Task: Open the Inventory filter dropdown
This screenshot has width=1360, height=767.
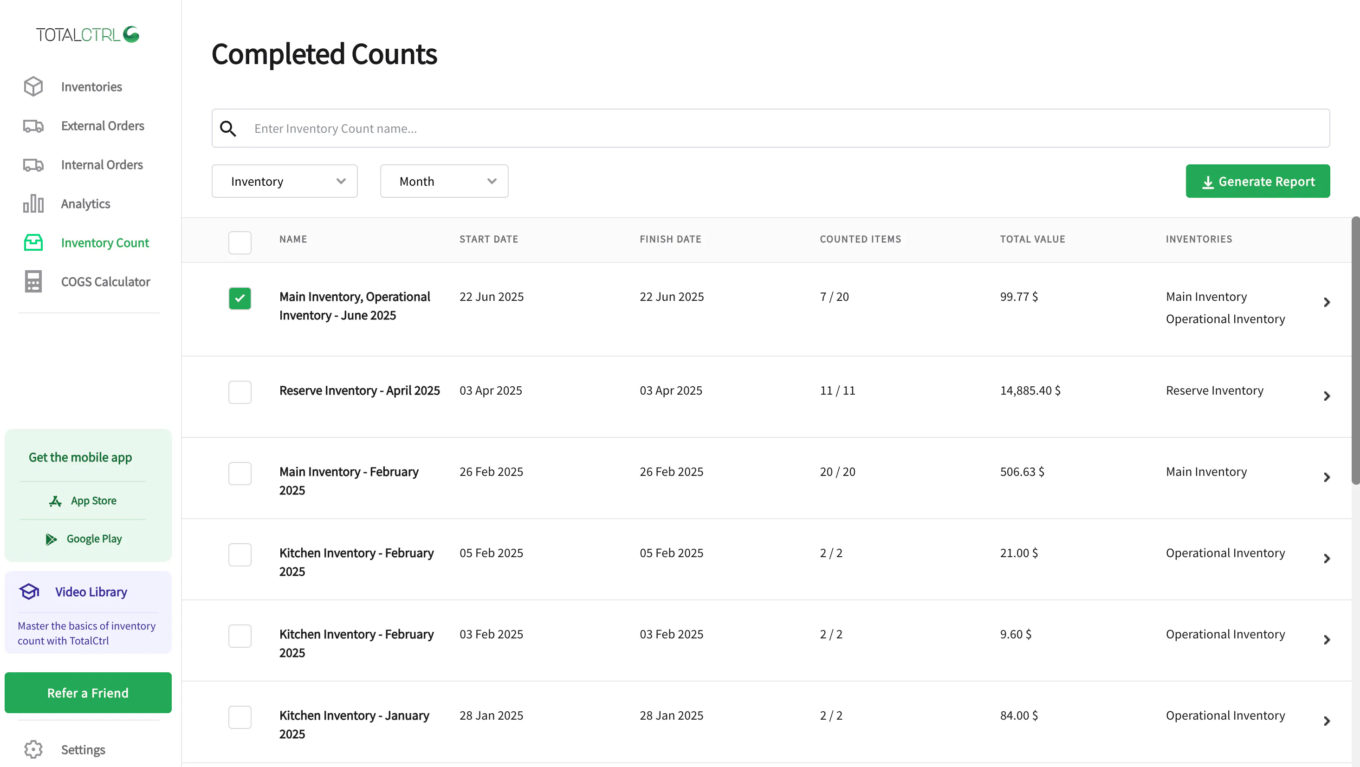Action: pyautogui.click(x=285, y=181)
